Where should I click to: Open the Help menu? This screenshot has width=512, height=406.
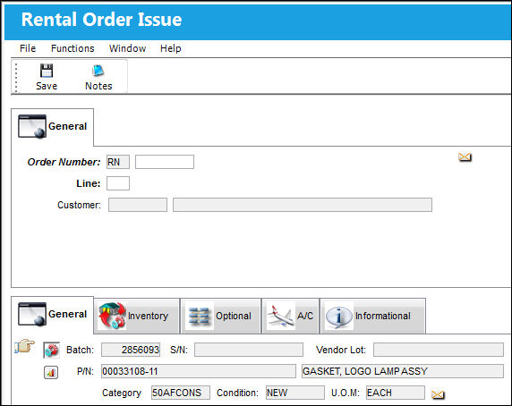(170, 48)
